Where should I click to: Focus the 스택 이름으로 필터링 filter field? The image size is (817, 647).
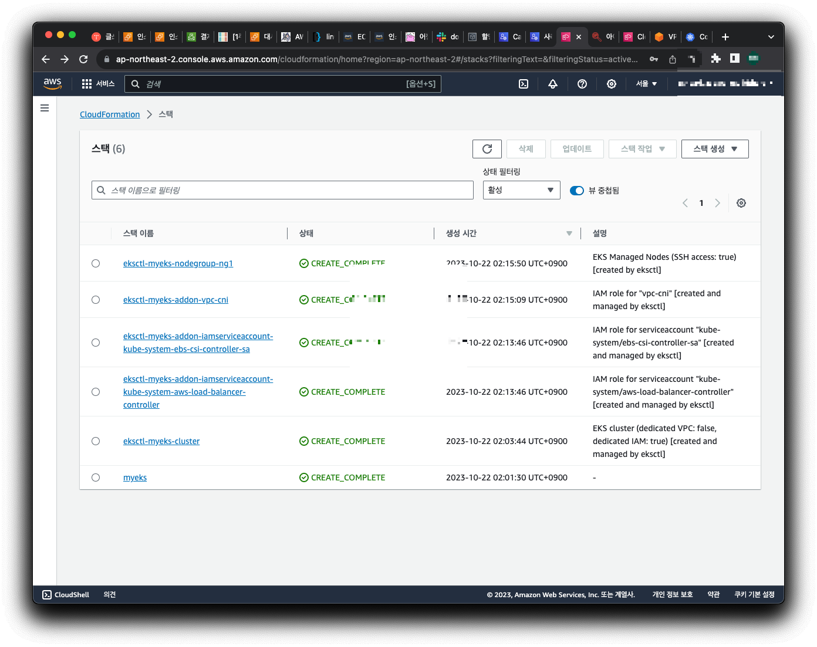(x=282, y=190)
